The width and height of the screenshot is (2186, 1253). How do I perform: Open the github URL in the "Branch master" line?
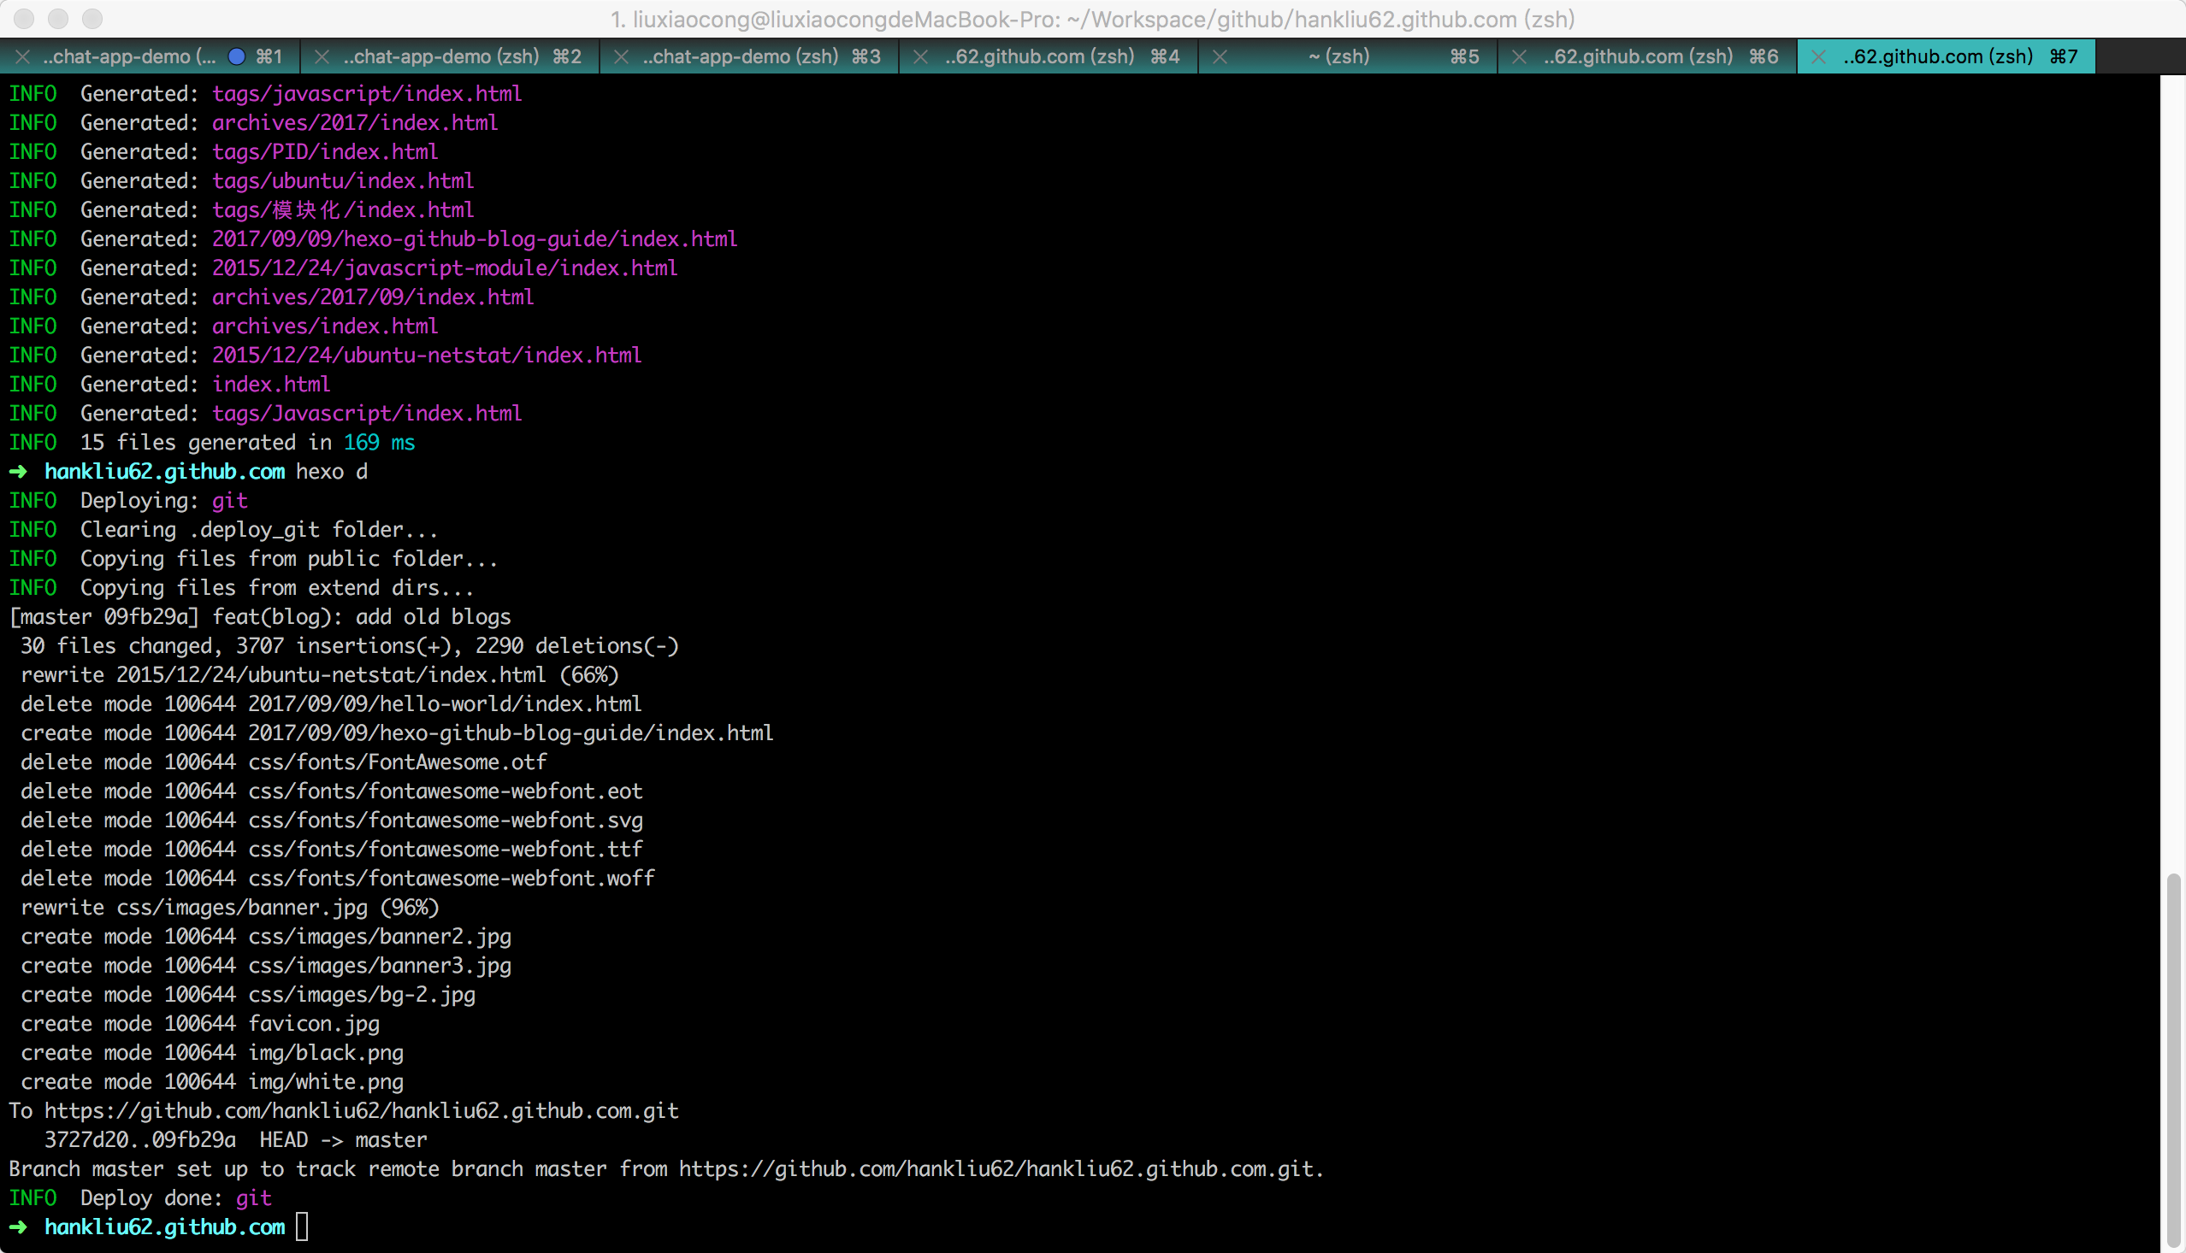coord(999,1169)
